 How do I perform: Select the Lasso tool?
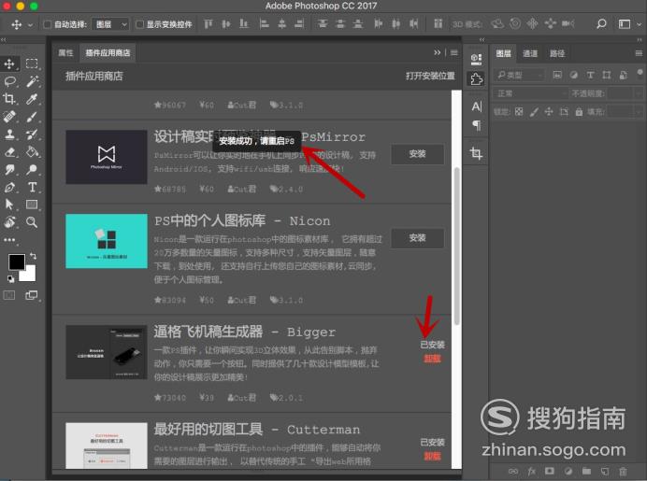tap(9, 81)
